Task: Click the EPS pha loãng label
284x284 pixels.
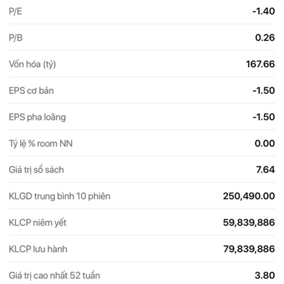Action: click(37, 117)
